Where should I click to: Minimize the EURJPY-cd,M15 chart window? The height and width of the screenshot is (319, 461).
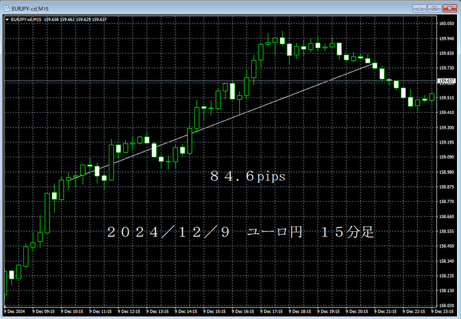(419, 8)
